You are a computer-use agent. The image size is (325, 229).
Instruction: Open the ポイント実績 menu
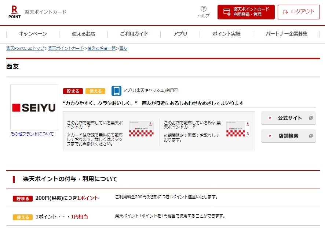(x=226, y=34)
